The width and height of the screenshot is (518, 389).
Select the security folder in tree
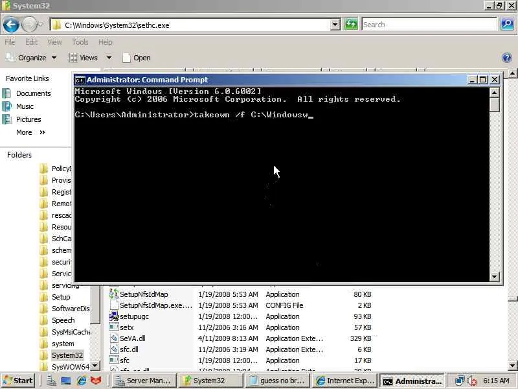tap(62, 262)
